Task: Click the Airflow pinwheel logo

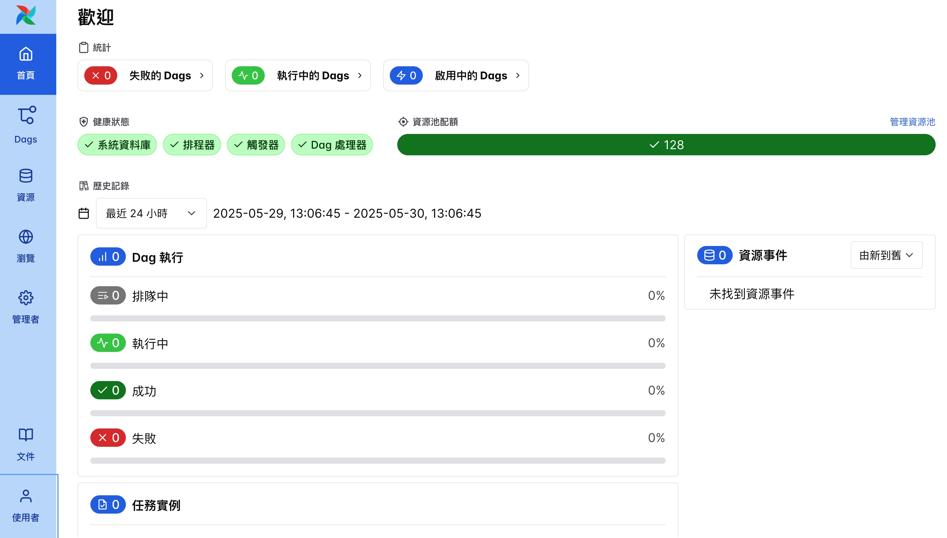Action: coord(26,16)
